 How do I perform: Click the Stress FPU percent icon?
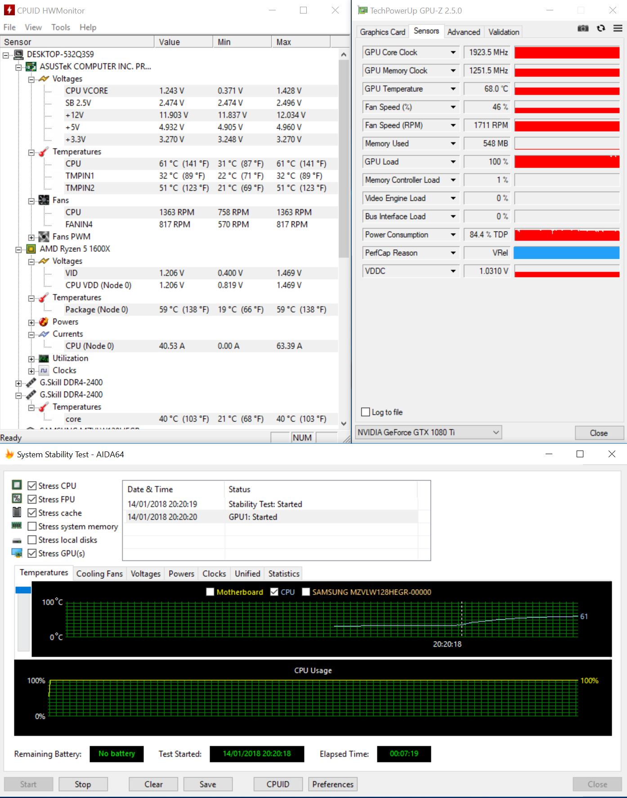point(17,498)
